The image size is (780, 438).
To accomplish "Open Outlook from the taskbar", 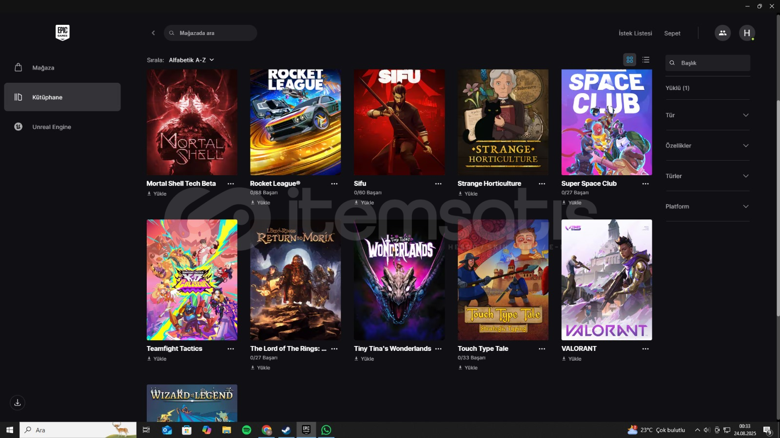I will [x=167, y=430].
